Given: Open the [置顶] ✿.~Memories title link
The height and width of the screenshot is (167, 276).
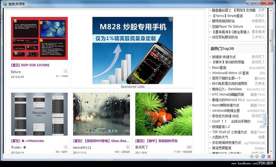Looking at the screenshot, I should pyautogui.click(x=27, y=141).
